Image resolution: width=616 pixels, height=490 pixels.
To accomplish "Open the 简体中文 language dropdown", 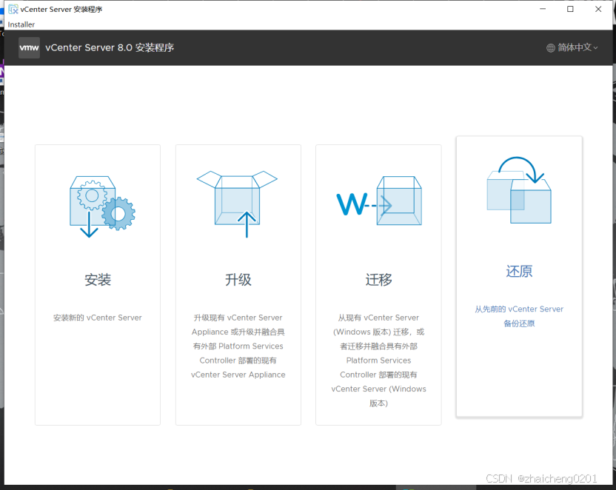I will [x=572, y=48].
